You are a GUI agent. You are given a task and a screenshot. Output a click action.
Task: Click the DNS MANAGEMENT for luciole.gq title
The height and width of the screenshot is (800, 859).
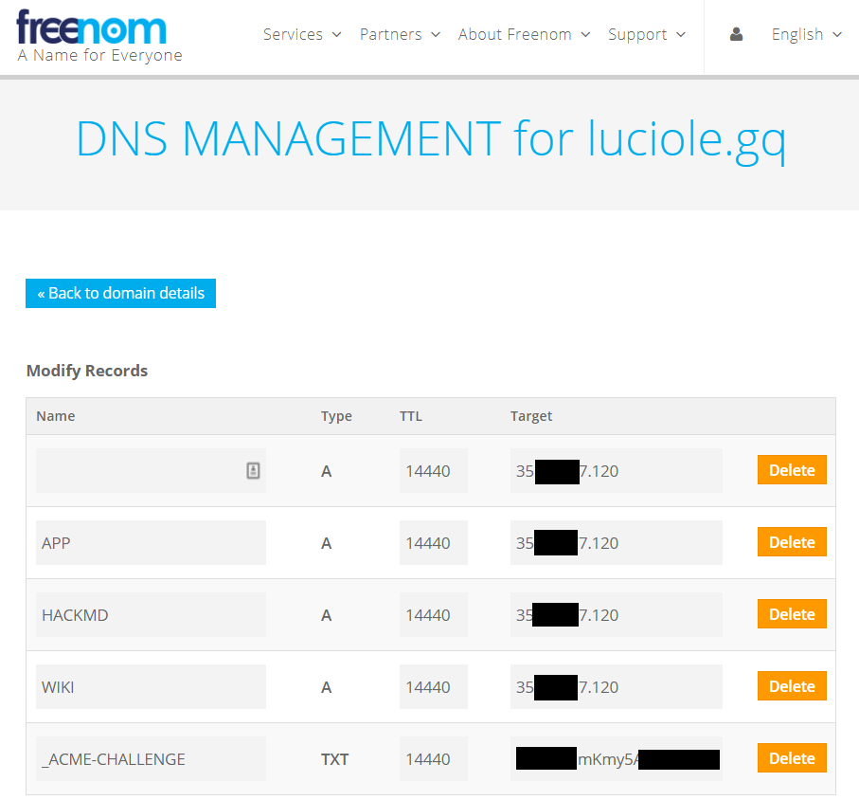point(431,140)
